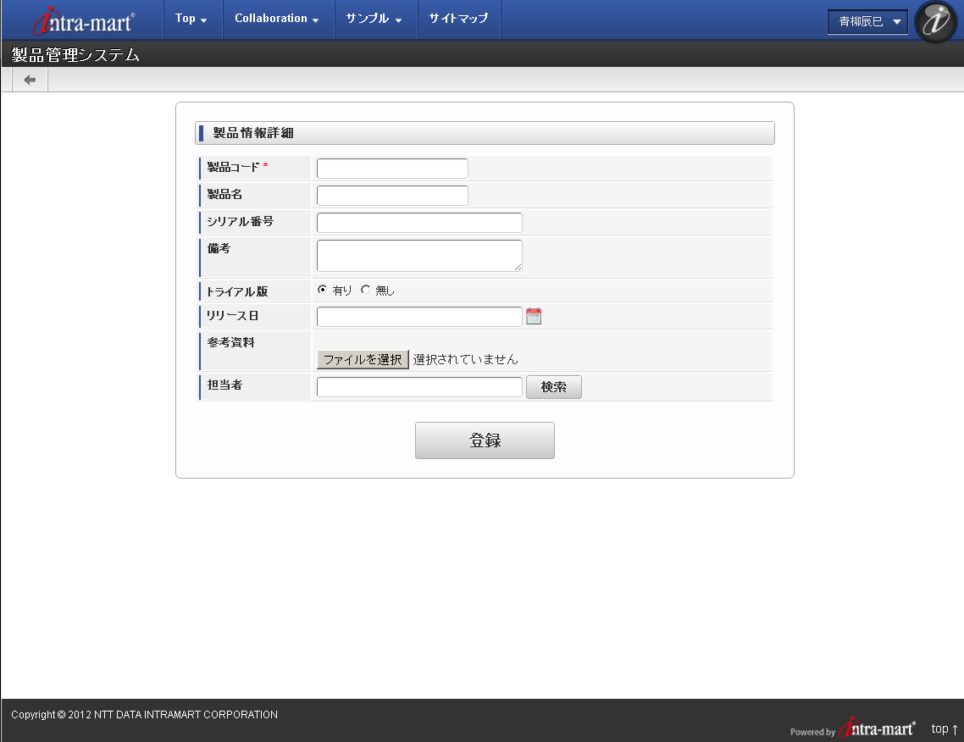Screen dimensions: 964x742
Task: Click the round intra-mart 'i' icon
Action: tap(936, 21)
